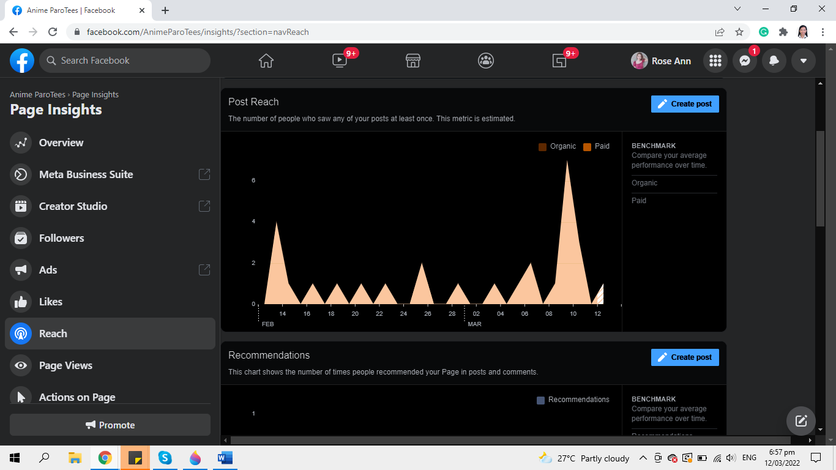Image resolution: width=836 pixels, height=470 pixels.
Task: Open Messenger chats icon
Action: 745,61
